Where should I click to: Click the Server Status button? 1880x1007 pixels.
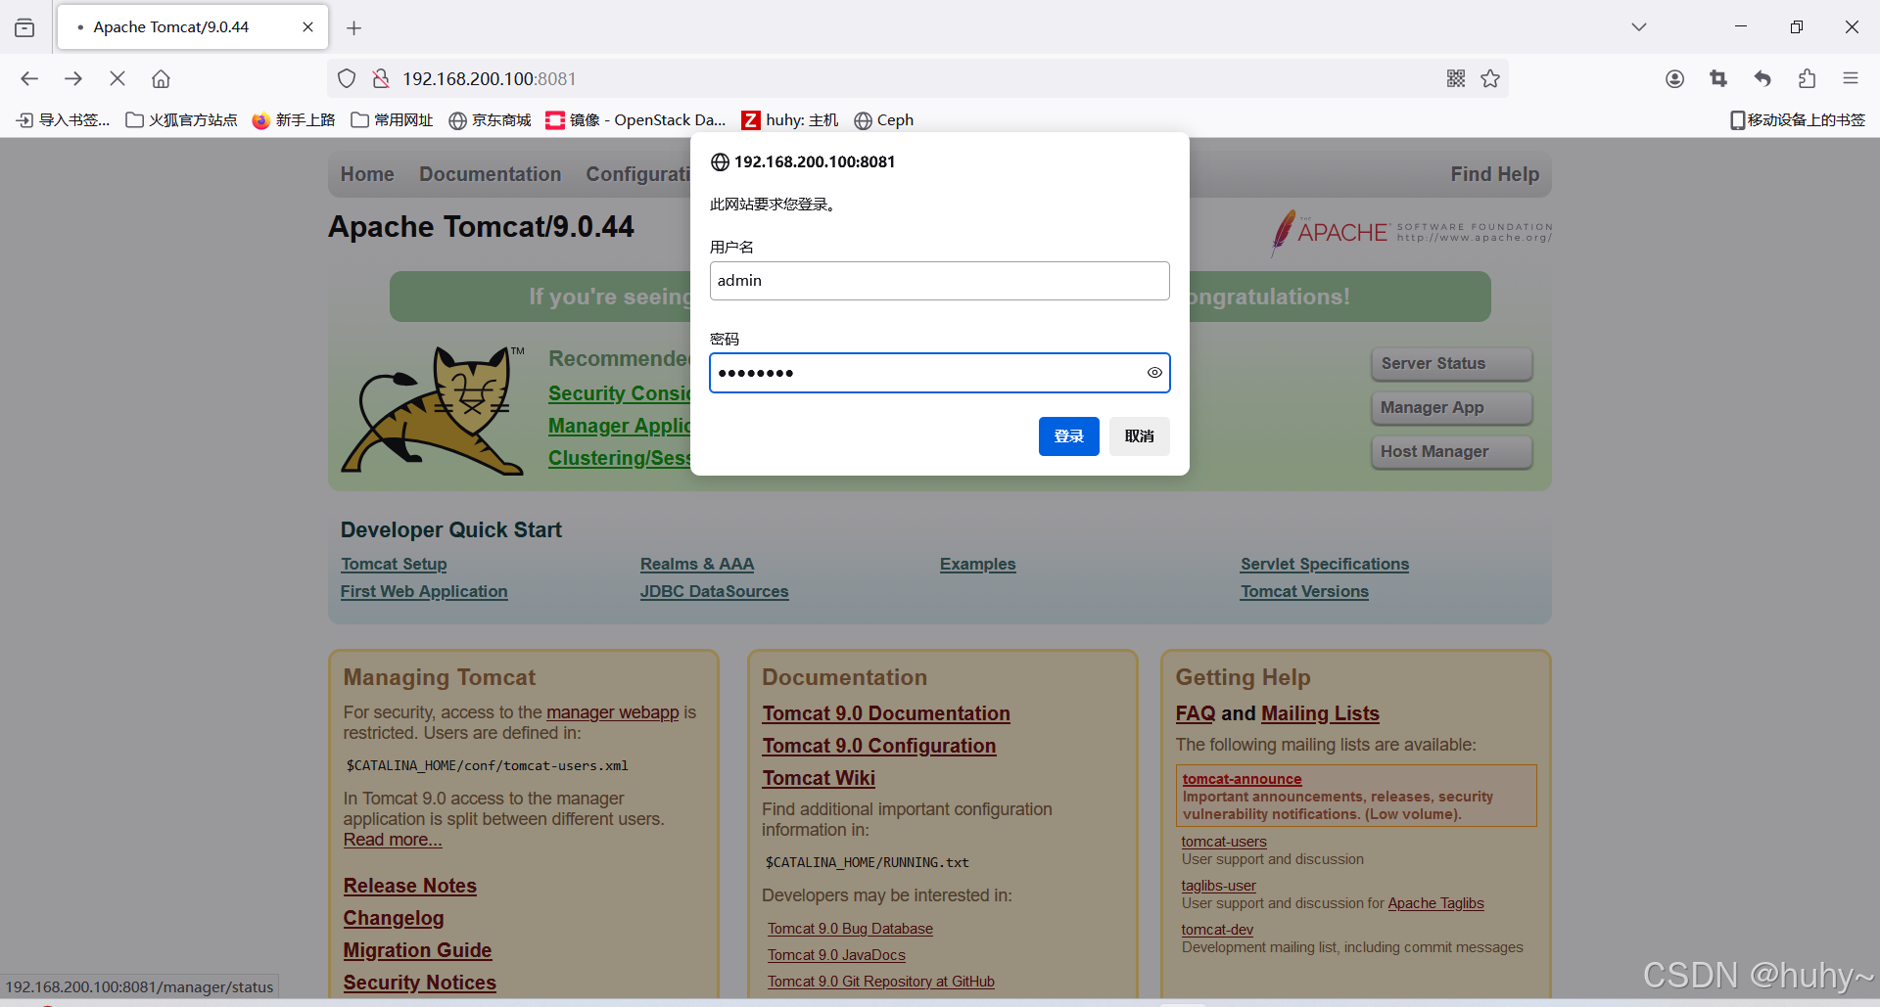1451,364
